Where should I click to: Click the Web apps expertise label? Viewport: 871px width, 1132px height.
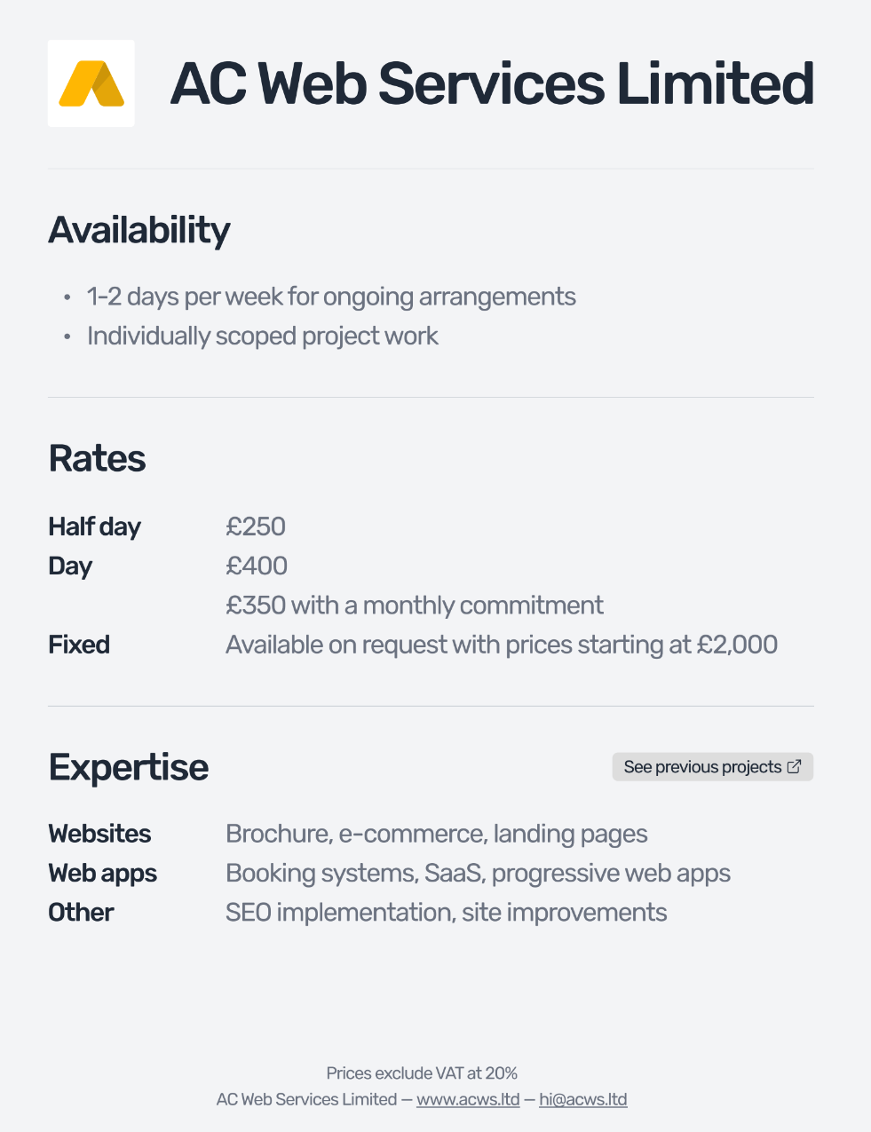102,873
